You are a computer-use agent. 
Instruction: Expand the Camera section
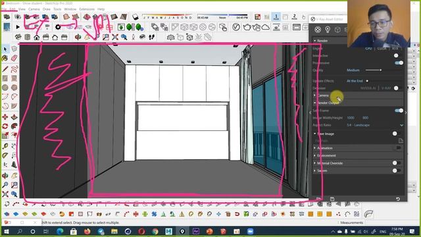pos(314,95)
